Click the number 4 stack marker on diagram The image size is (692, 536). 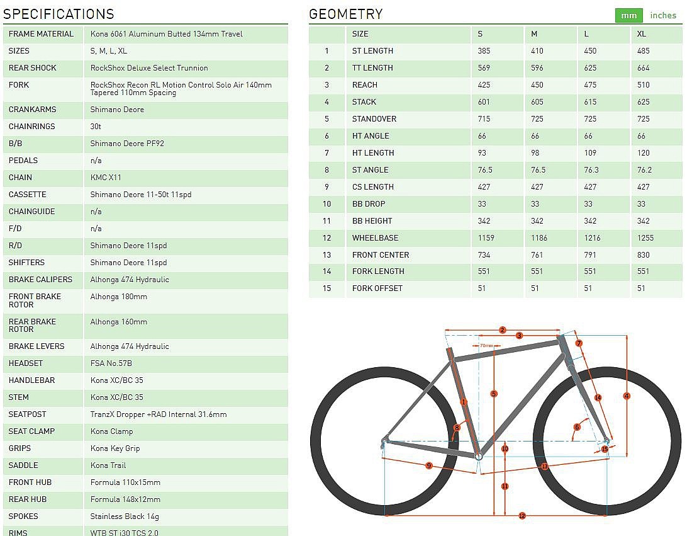[x=627, y=396]
